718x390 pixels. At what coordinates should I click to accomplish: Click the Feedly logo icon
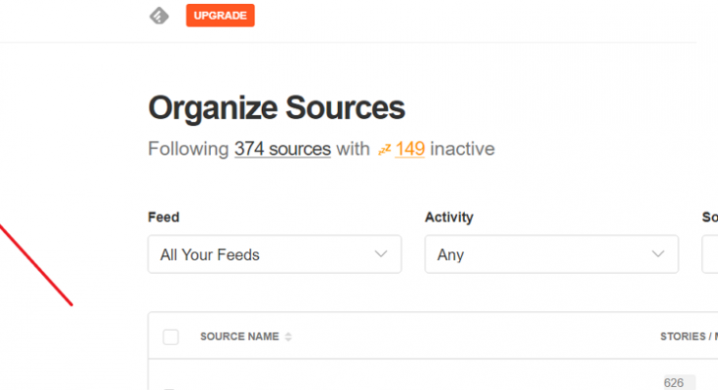159,16
